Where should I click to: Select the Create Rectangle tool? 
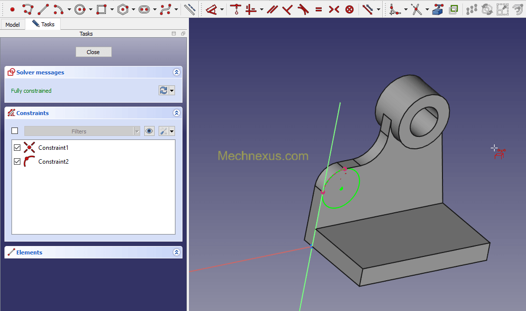pos(101,9)
